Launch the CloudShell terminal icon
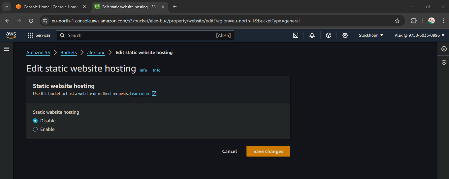Image resolution: width=449 pixels, height=179 pixels. point(296,35)
